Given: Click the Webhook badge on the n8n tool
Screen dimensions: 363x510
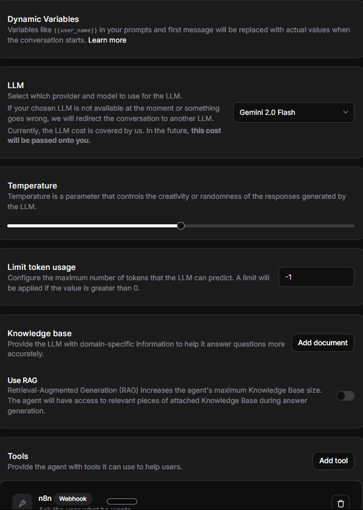Looking at the screenshot, I should point(73,498).
